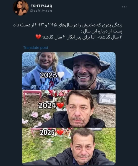This screenshot has height=166, width=138.
Task: Tap the 2023 year label overlay
Action: pos(48,75)
